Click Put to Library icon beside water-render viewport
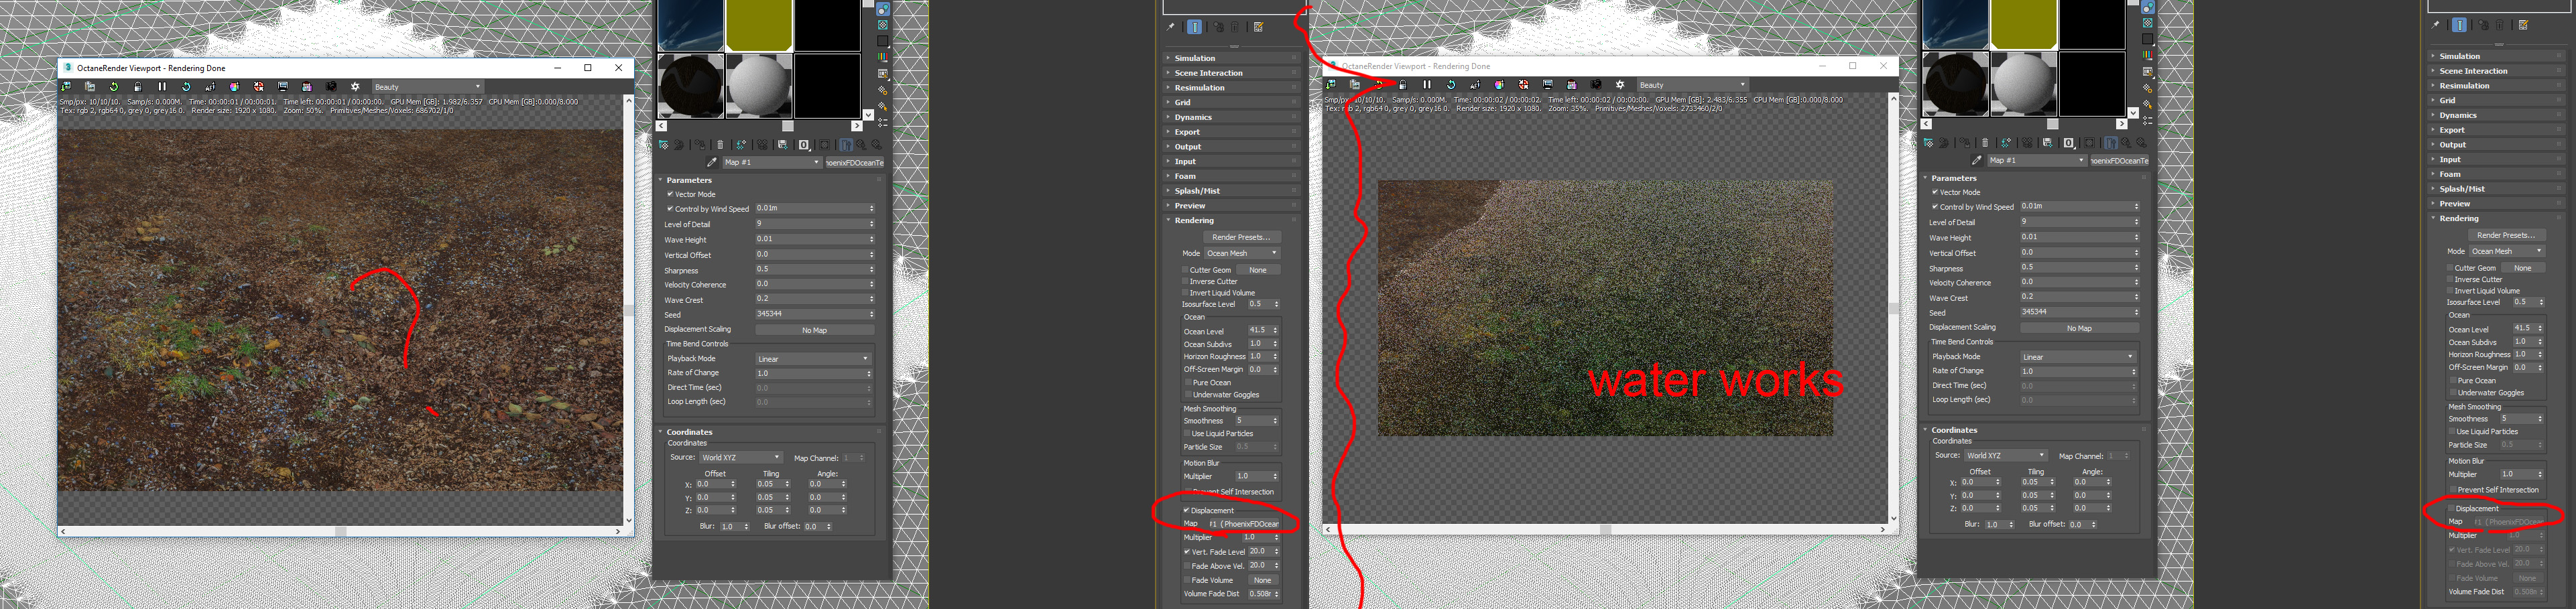Image resolution: width=2576 pixels, height=609 pixels. tap(2047, 143)
